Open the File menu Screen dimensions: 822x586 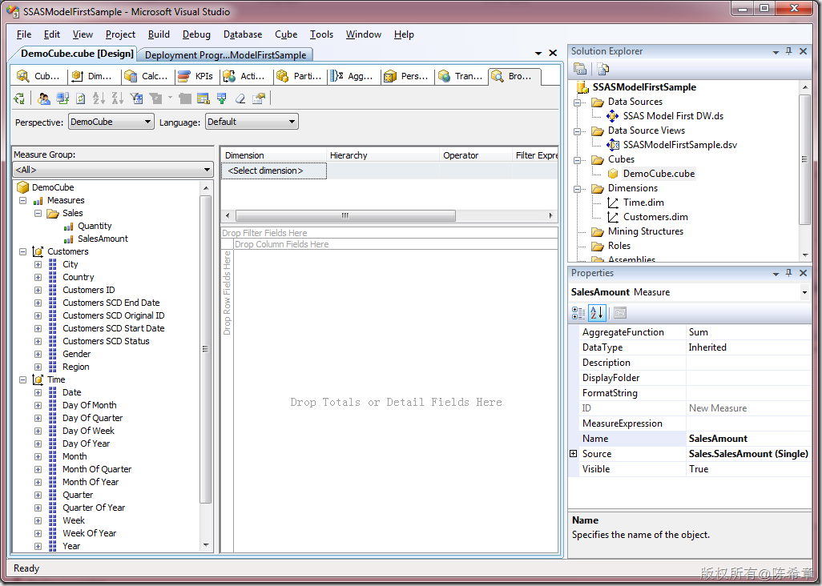coord(24,34)
